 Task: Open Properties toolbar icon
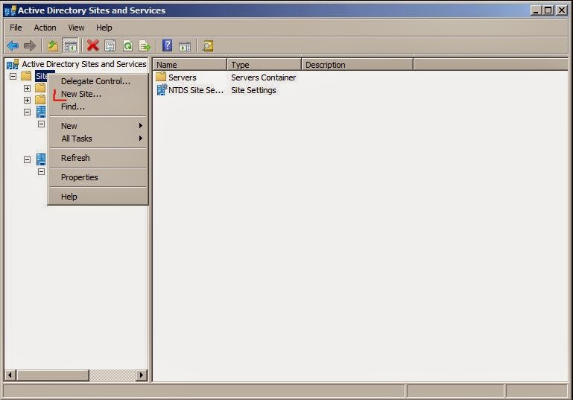tap(110, 46)
